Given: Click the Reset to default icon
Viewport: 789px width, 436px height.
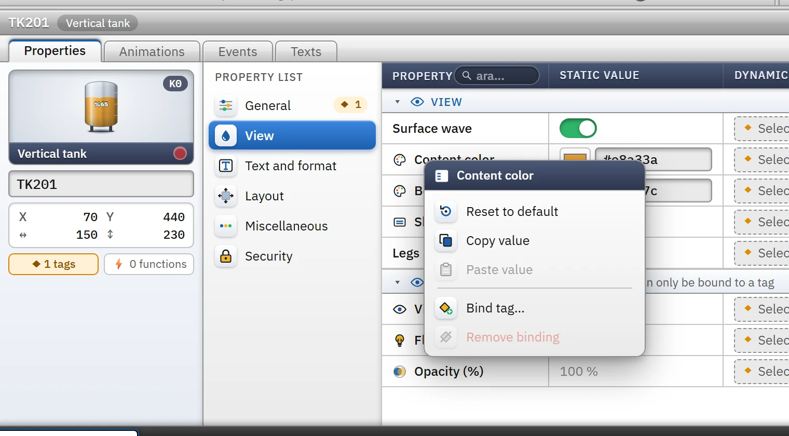Looking at the screenshot, I should pos(446,211).
